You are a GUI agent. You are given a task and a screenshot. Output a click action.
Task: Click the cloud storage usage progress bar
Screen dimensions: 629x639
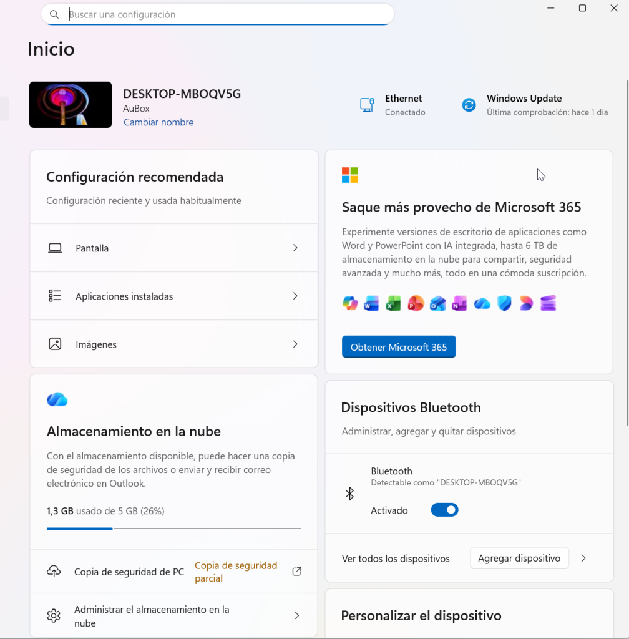[174, 529]
